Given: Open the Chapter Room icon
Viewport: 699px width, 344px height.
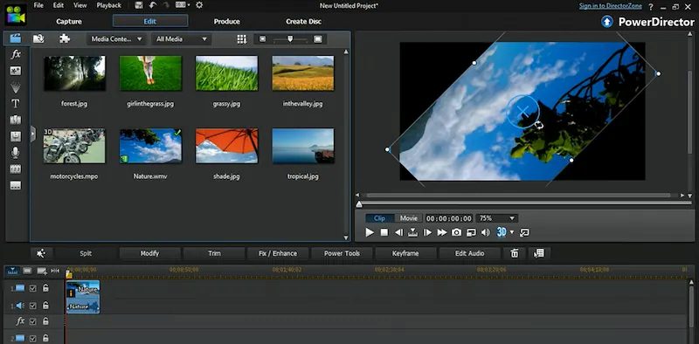Looking at the screenshot, I should (x=16, y=169).
